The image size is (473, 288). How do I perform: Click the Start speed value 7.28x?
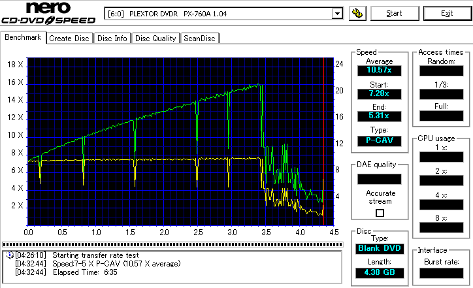pos(380,94)
